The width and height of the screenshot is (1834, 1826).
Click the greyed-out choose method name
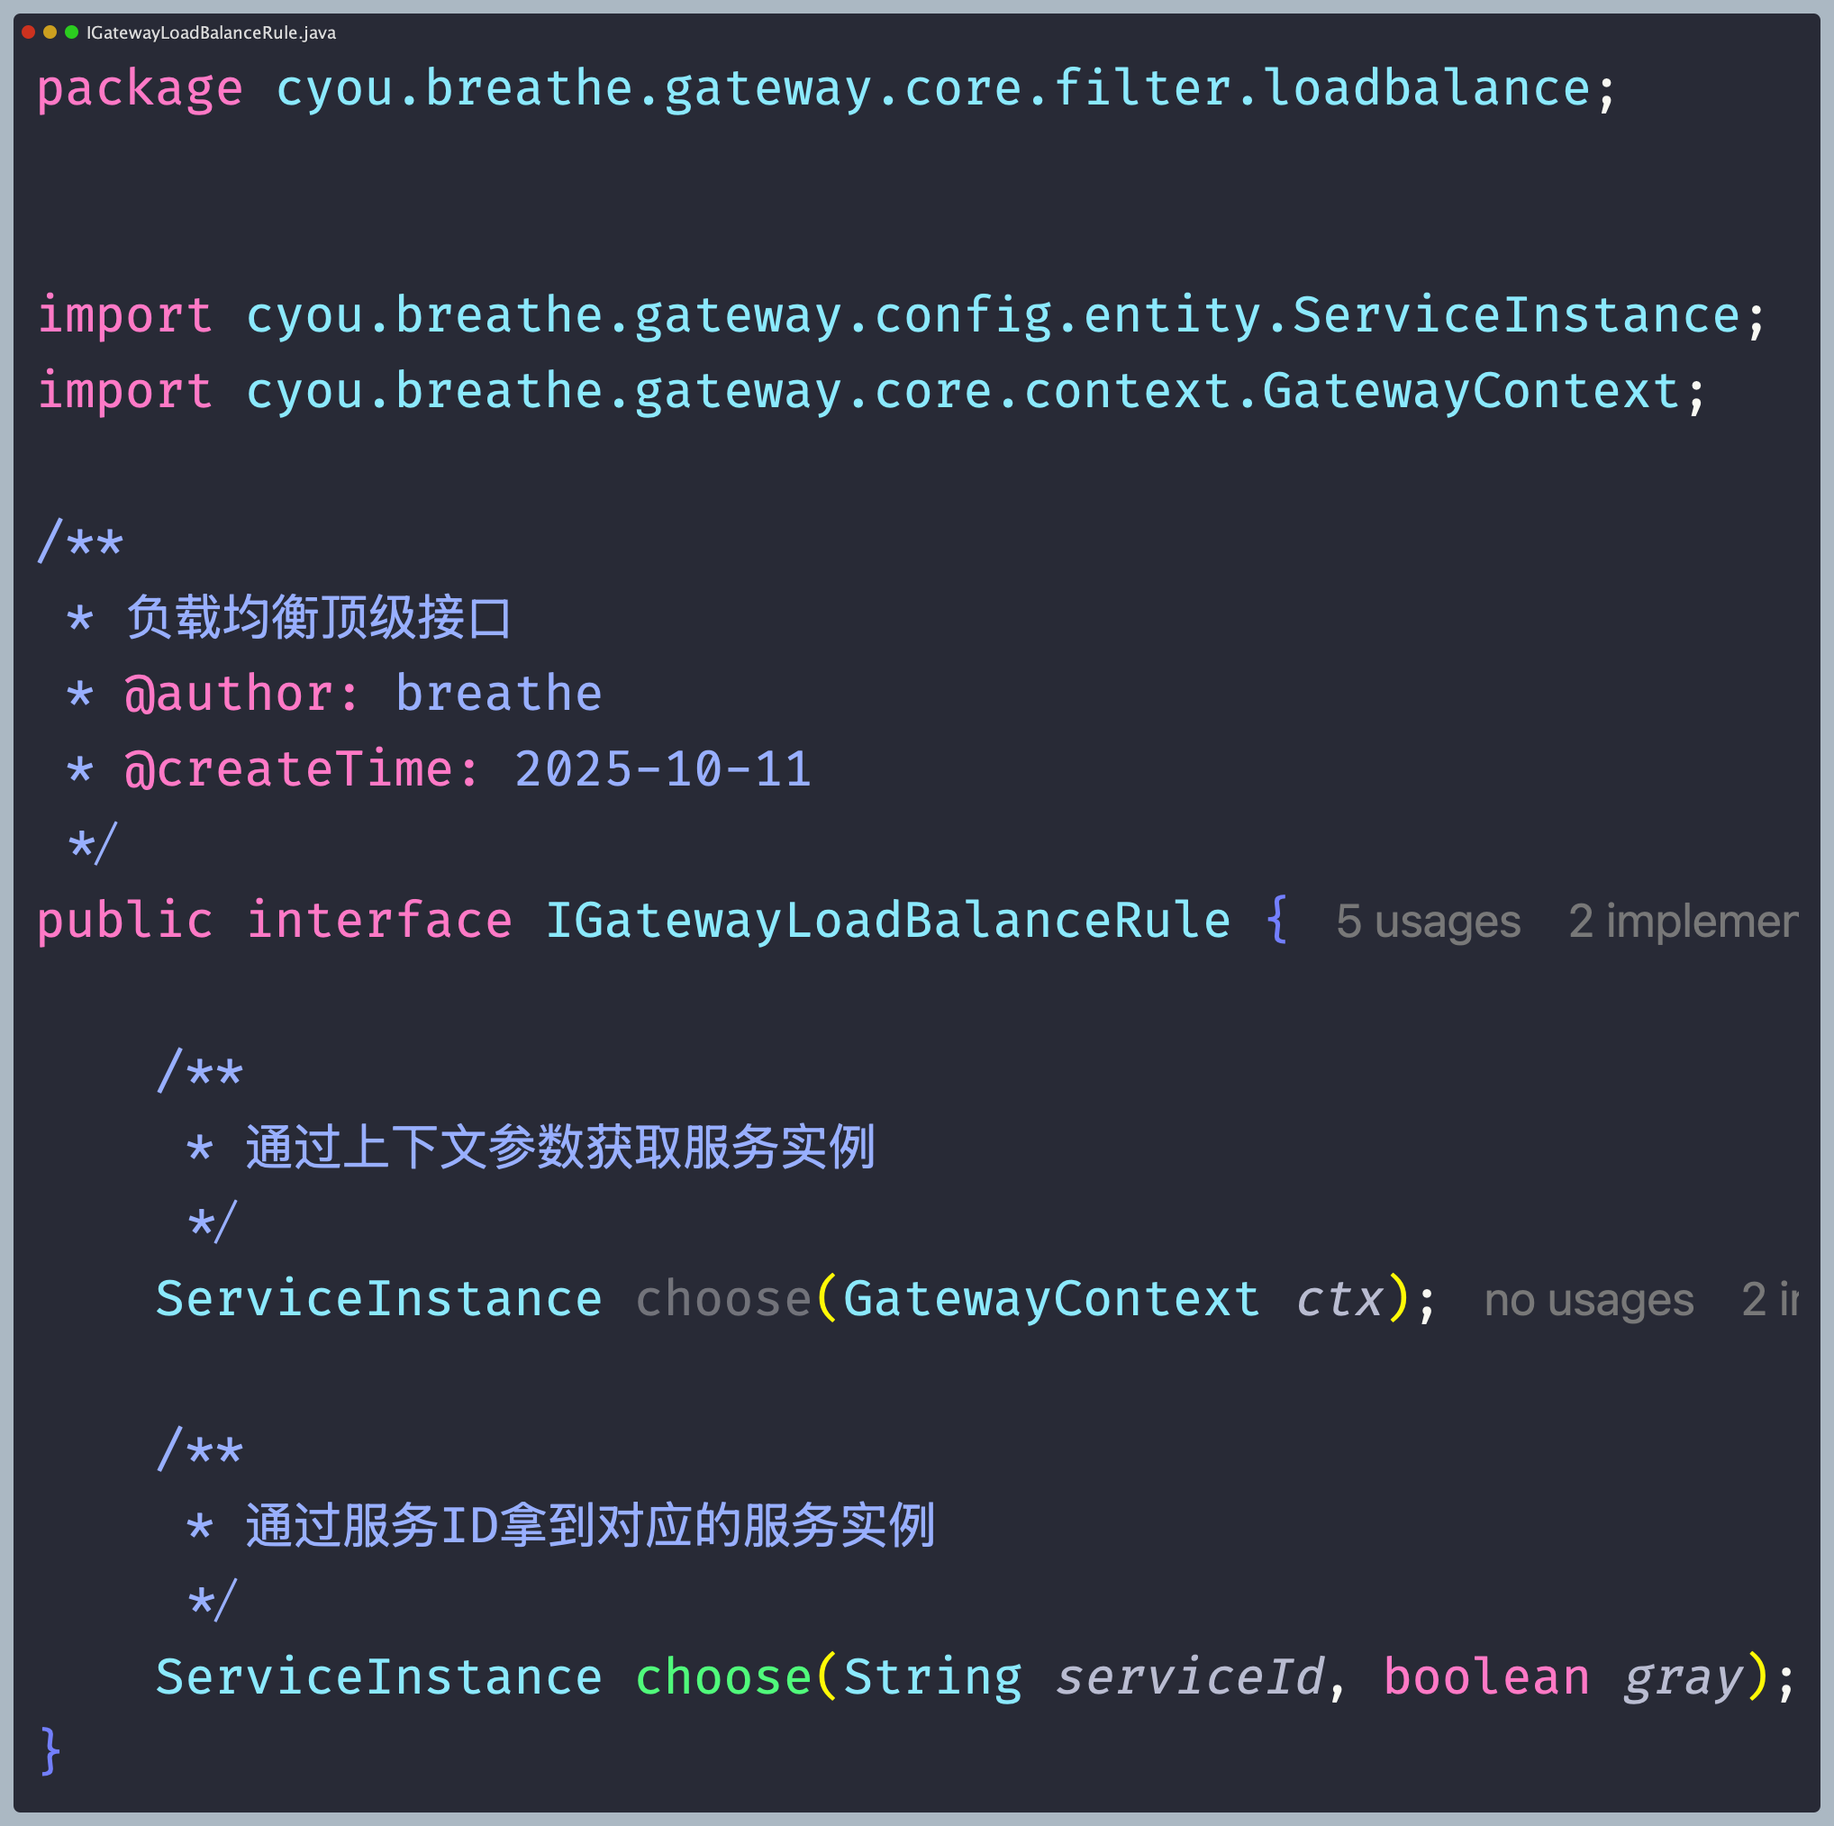coord(723,1298)
